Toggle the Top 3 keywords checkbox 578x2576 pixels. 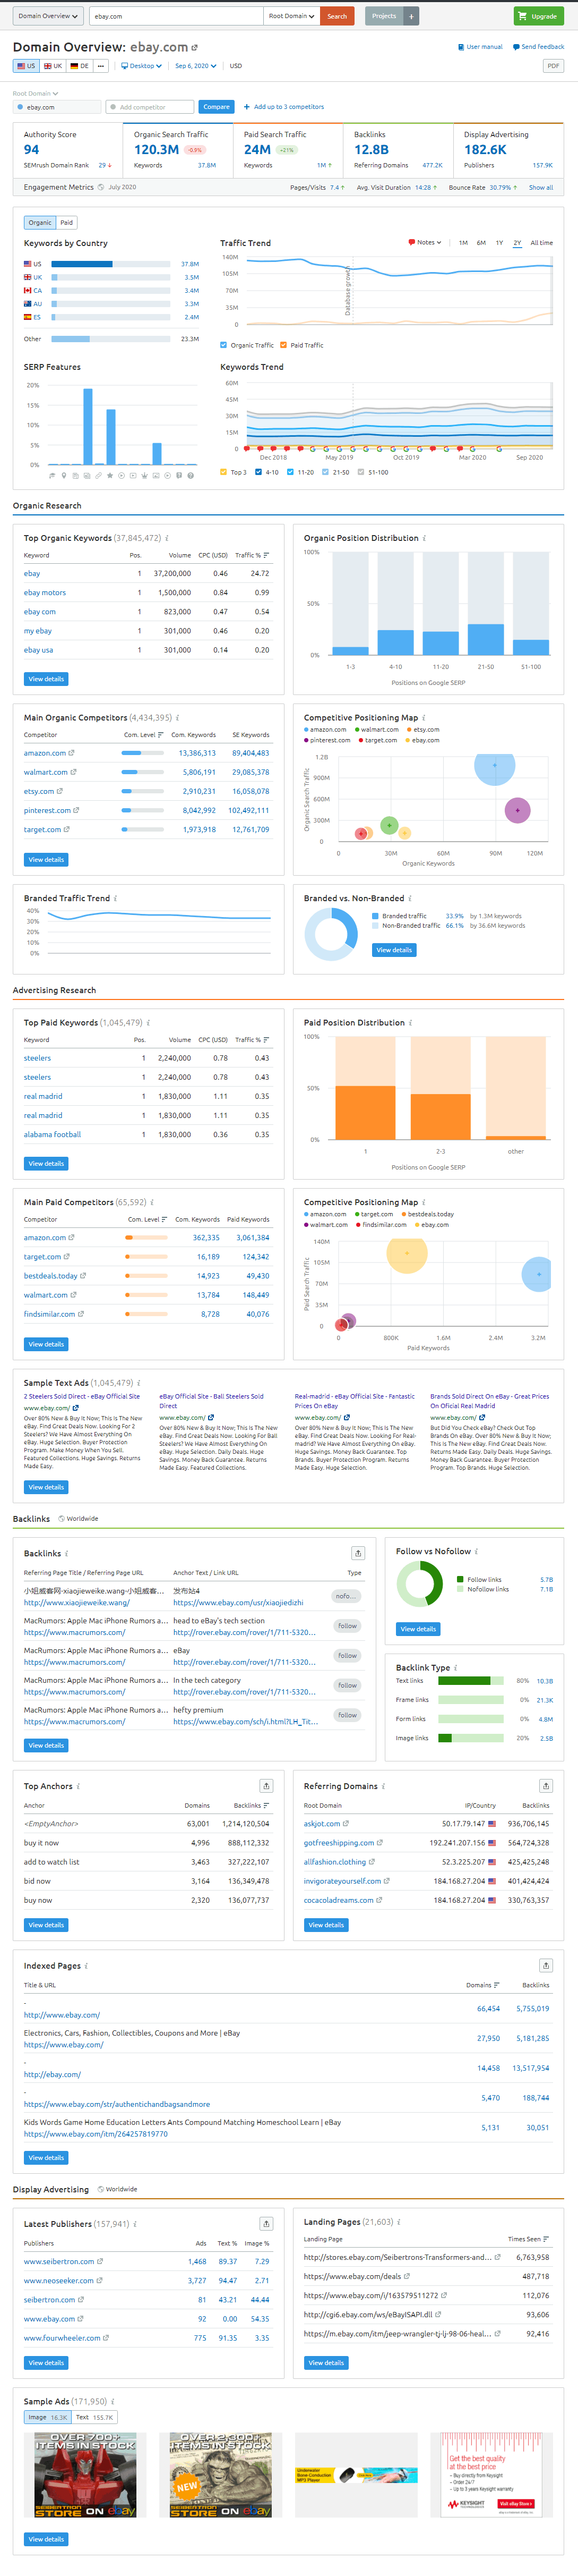coord(223,472)
